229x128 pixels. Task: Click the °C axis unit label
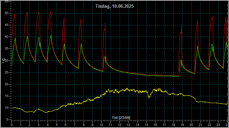4,61
